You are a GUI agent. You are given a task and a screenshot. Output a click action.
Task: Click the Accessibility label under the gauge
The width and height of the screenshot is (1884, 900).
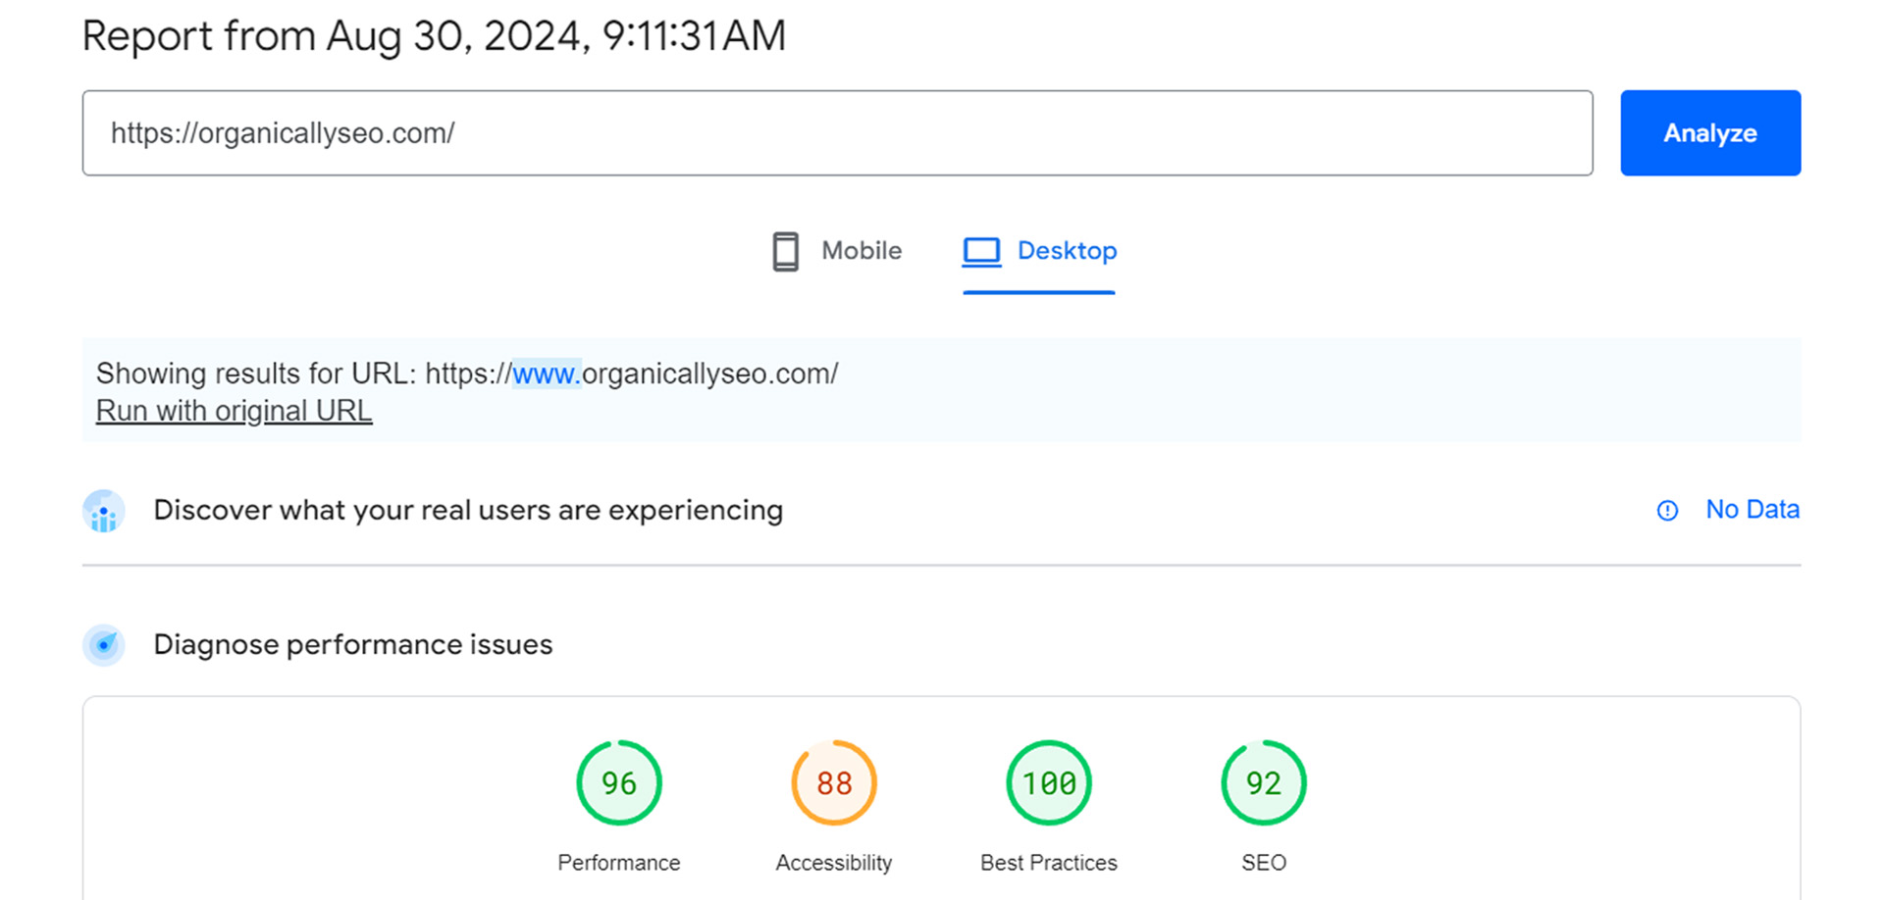coord(834,863)
